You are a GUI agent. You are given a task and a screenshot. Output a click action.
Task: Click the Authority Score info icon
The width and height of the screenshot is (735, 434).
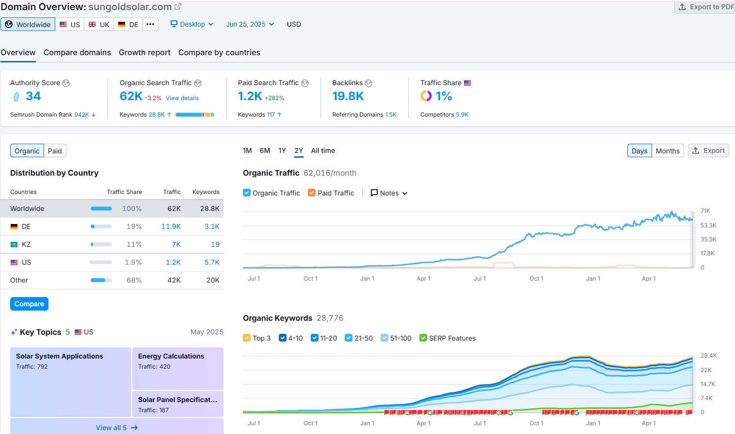coord(66,83)
